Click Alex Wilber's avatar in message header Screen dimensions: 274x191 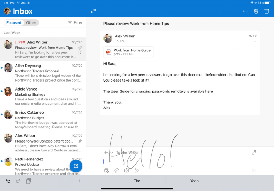(108, 38)
